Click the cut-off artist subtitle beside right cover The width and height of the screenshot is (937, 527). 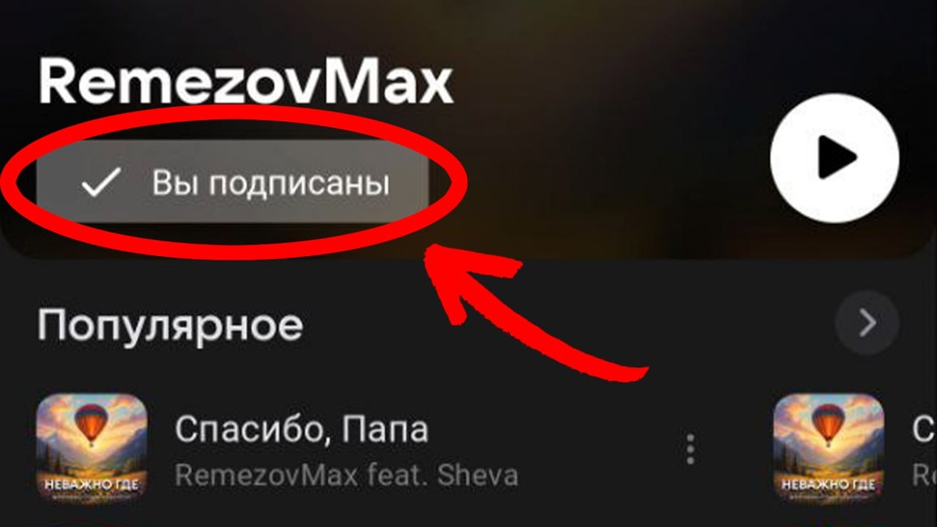925,475
